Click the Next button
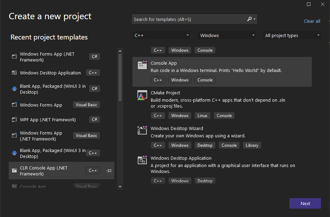Screen dimensions: 330x217 click(x=305, y=203)
